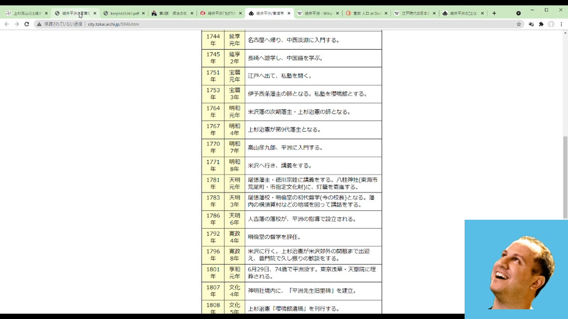The height and width of the screenshot is (319, 568).
Task: Click the text 高山彦九郎、平洲に入門する。
Action: tap(285, 148)
